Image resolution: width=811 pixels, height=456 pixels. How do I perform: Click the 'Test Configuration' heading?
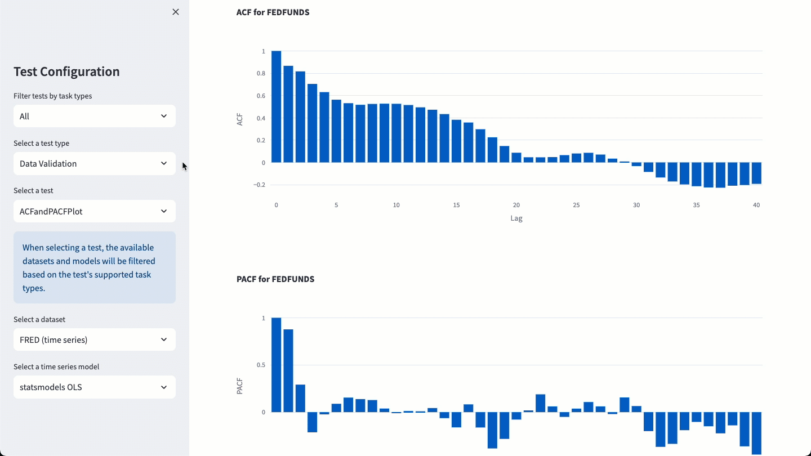click(x=66, y=71)
